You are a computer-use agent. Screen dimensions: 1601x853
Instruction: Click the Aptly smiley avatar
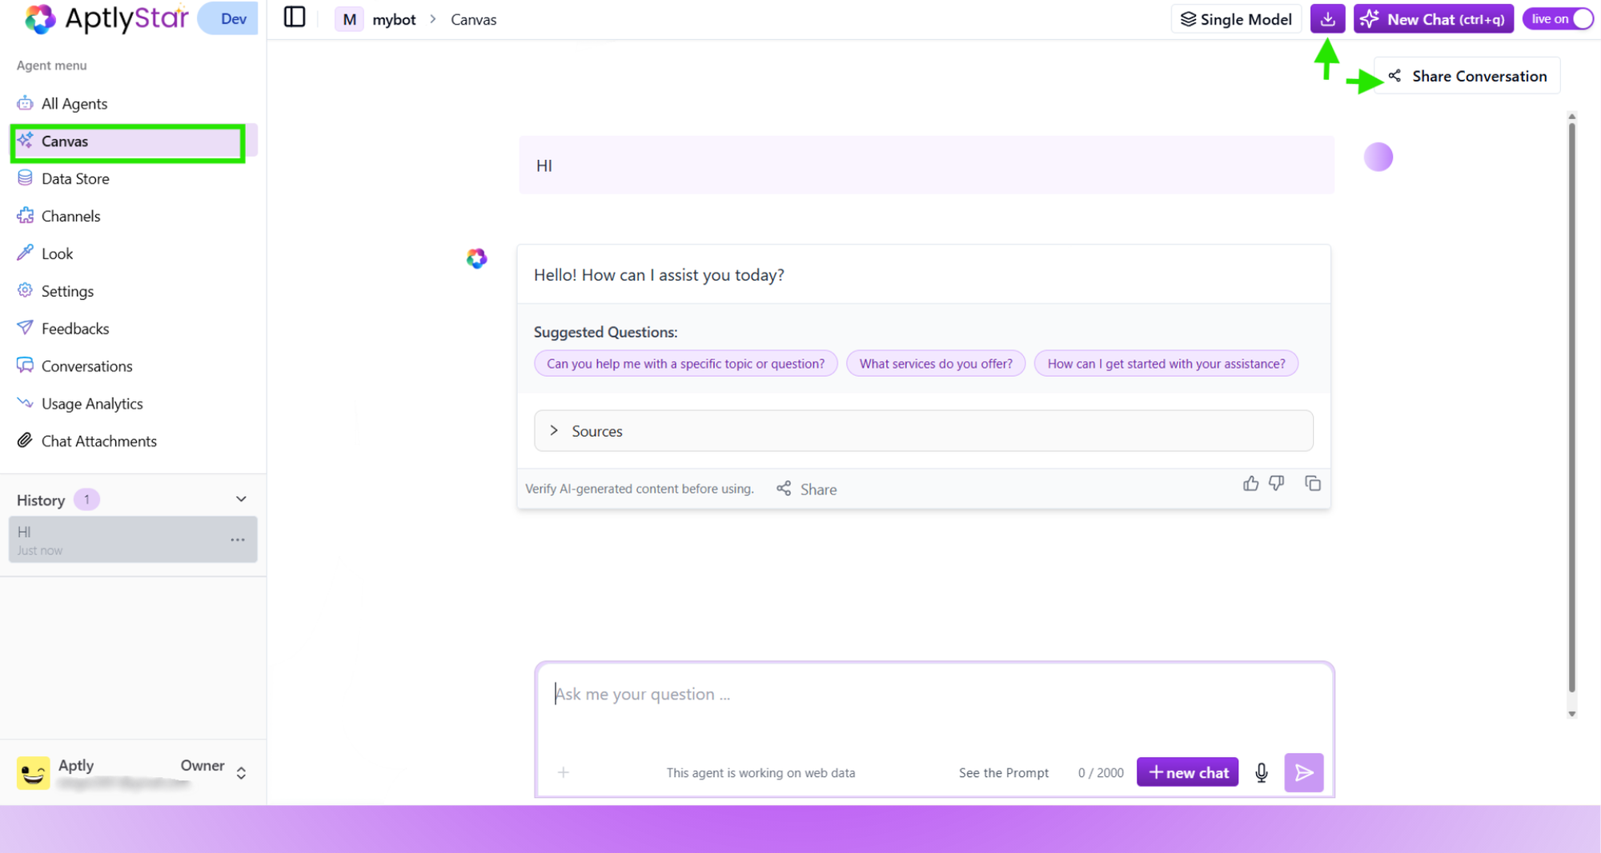coord(33,773)
